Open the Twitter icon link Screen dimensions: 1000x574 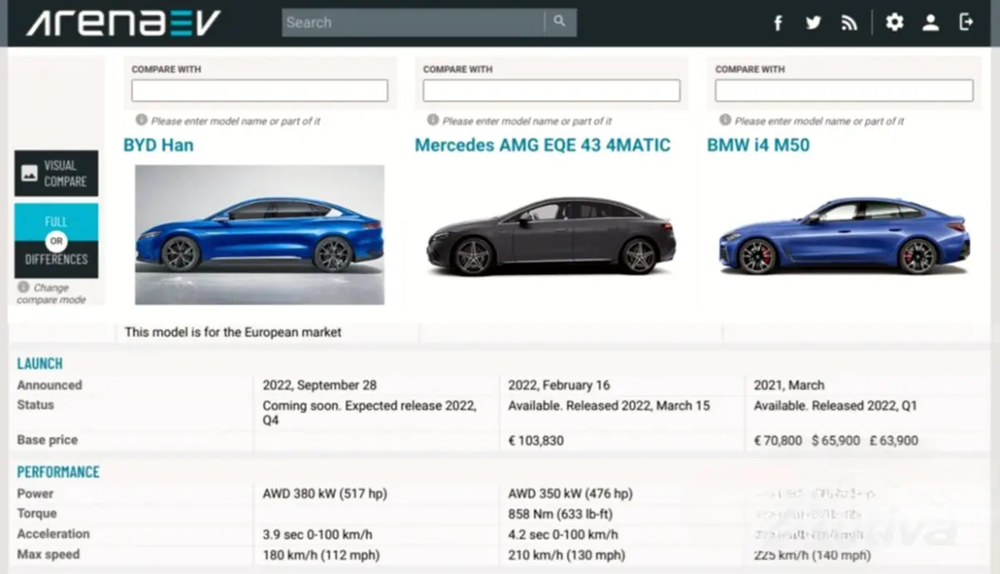[x=813, y=22]
